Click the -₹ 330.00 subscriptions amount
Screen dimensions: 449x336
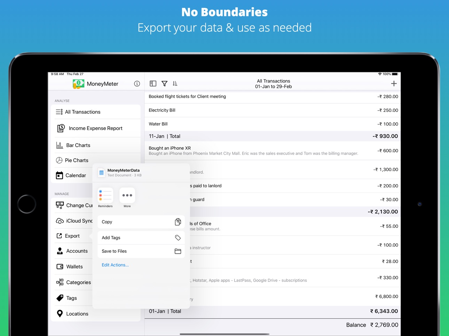point(387,278)
